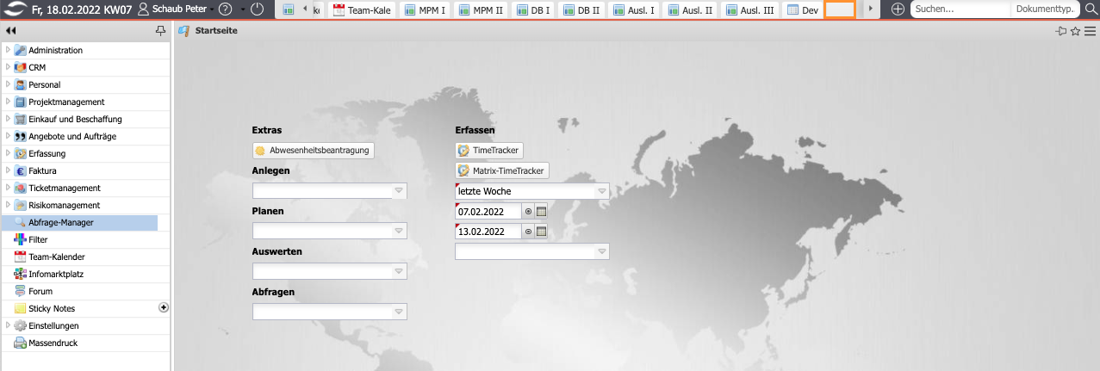Switch to the Ausl. II tab
The height and width of the screenshot is (371, 1100).
click(691, 10)
